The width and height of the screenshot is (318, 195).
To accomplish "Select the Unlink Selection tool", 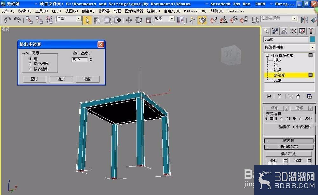I will 39,20.
